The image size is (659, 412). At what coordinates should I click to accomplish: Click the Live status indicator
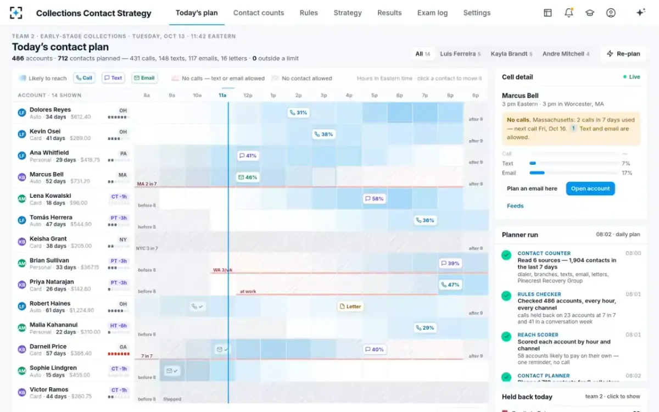coord(632,77)
